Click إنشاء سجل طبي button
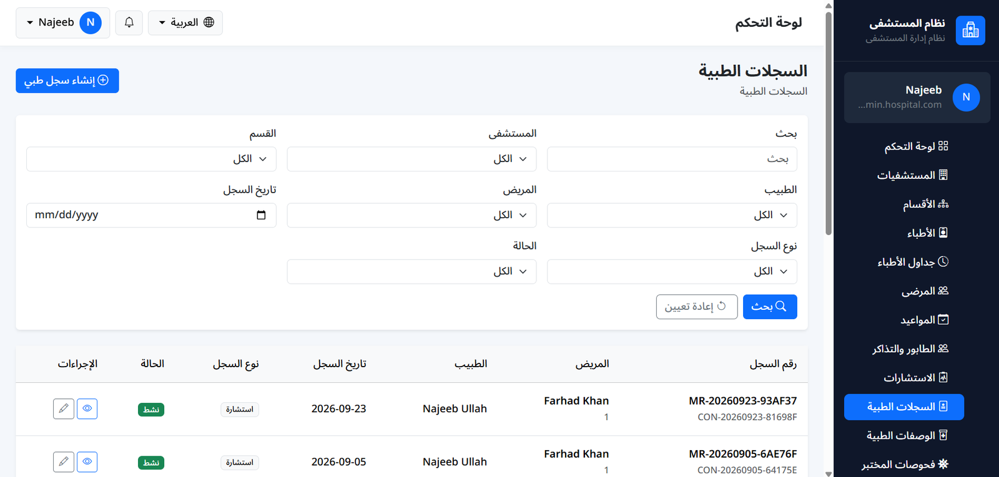Viewport: 999px width, 477px height. click(67, 80)
